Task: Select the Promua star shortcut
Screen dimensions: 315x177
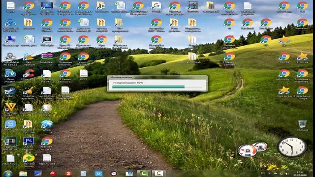Action: (x=302, y=58)
